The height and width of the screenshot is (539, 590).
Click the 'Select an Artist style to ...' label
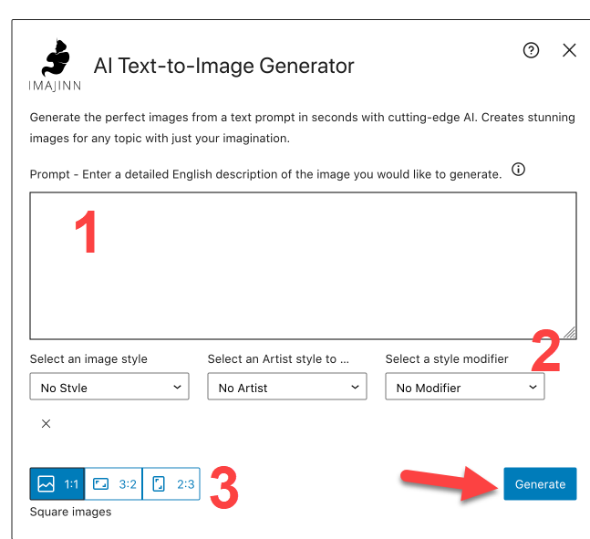click(x=279, y=359)
